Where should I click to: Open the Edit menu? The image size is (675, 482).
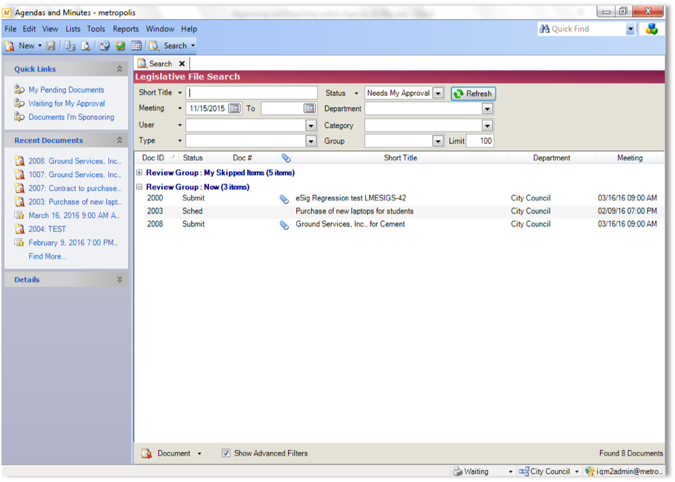[29, 29]
